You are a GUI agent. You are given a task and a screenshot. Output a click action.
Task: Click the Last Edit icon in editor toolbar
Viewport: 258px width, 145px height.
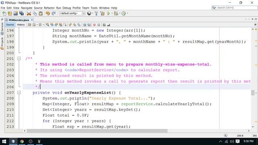tap(29, 25)
